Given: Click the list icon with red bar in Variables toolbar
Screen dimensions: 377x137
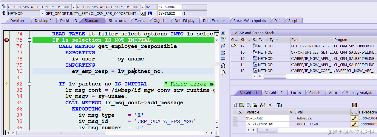Looking at the screenshot, I should pyautogui.click(x=254, y=105).
